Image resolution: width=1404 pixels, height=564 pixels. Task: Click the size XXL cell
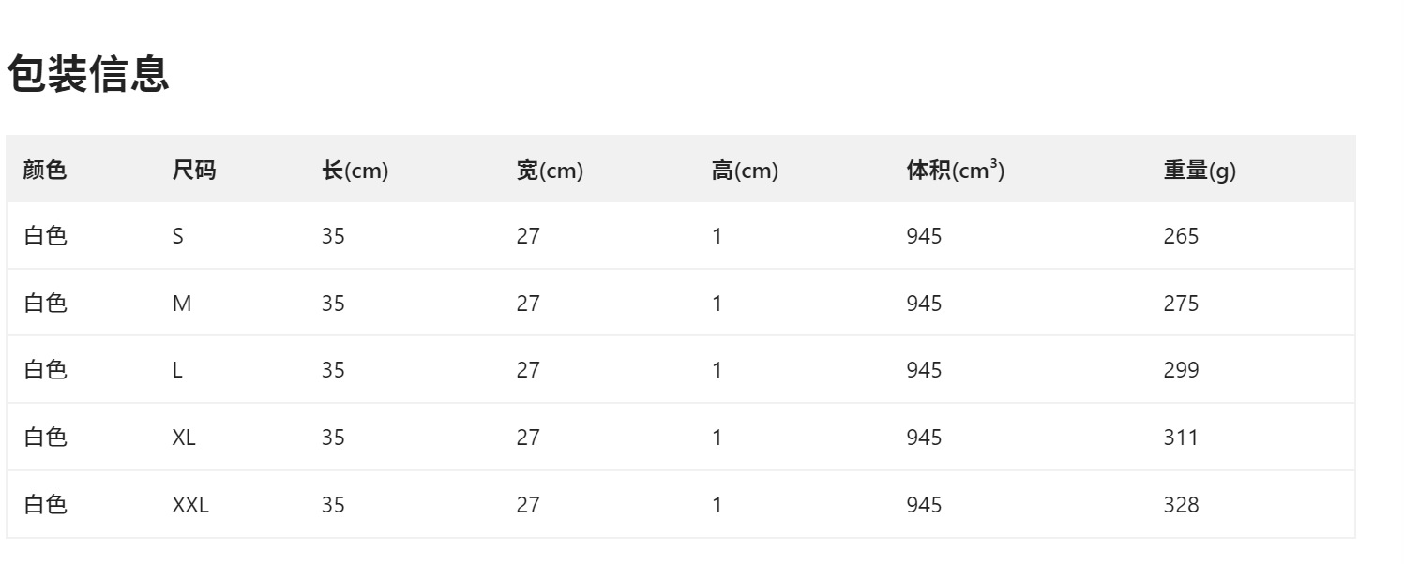click(x=190, y=505)
